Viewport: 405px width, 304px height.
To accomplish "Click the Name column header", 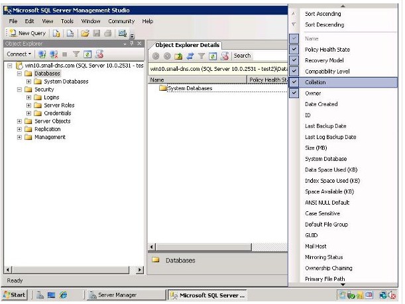I will click(x=198, y=80).
